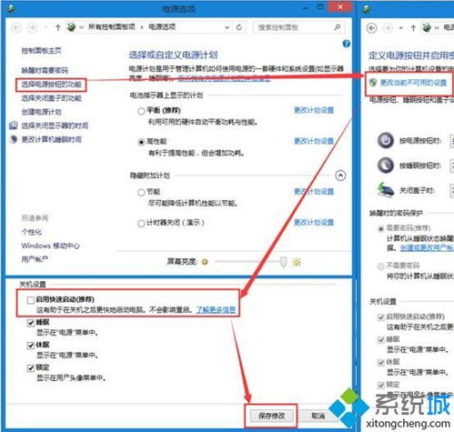The width and height of the screenshot is (454, 432).
Task: Click 取消 button
Action: pos(318,416)
